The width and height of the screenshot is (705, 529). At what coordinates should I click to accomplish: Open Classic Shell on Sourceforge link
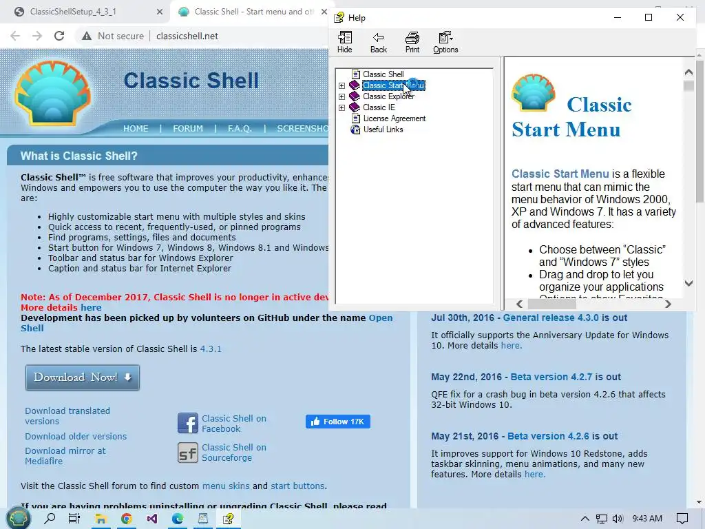pyautogui.click(x=234, y=453)
